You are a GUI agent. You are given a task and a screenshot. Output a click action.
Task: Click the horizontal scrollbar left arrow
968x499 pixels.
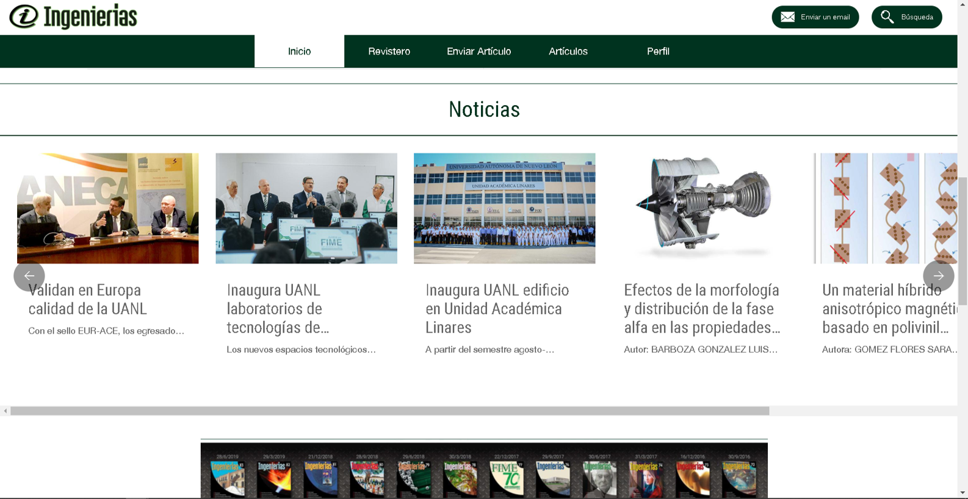click(5, 411)
